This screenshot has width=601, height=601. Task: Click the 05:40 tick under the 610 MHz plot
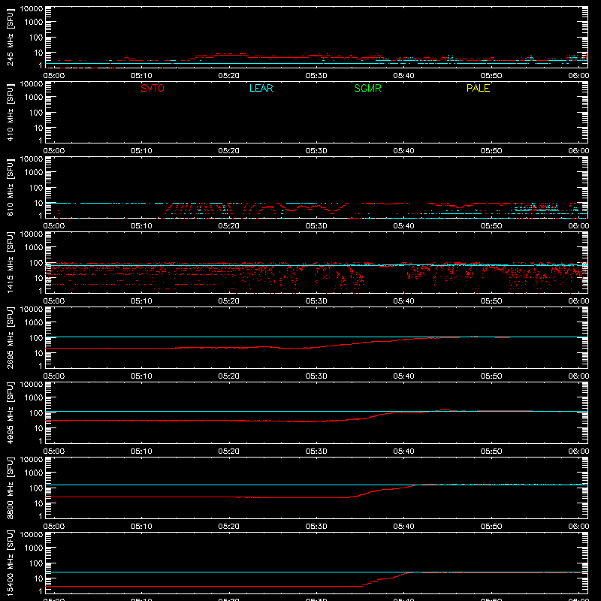click(403, 226)
